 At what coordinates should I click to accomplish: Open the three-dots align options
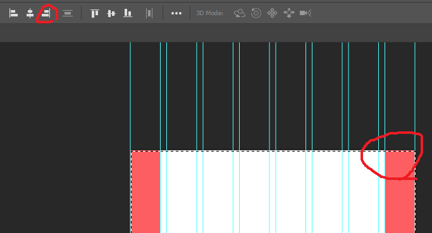click(176, 13)
